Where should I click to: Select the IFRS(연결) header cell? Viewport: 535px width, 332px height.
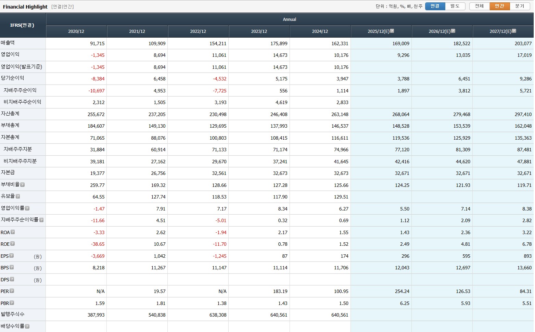pos(23,25)
